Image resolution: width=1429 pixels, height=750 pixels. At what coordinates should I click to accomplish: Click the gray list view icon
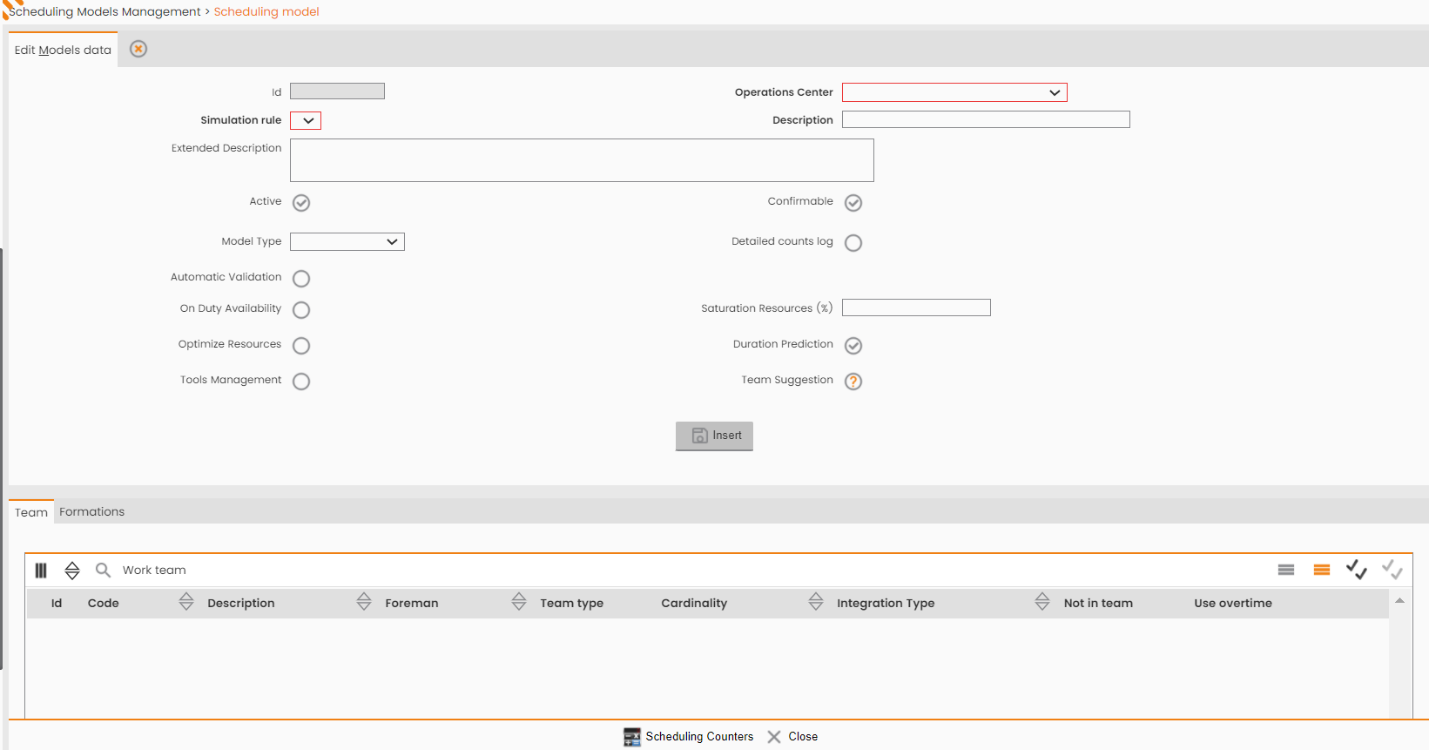pyautogui.click(x=1286, y=570)
